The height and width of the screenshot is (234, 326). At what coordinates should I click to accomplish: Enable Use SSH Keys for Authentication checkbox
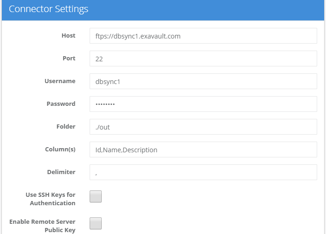click(x=96, y=196)
